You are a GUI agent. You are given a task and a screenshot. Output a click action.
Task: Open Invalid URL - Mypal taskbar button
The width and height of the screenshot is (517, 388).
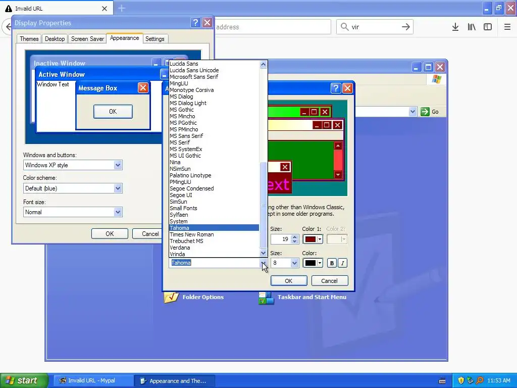pyautogui.click(x=93, y=381)
